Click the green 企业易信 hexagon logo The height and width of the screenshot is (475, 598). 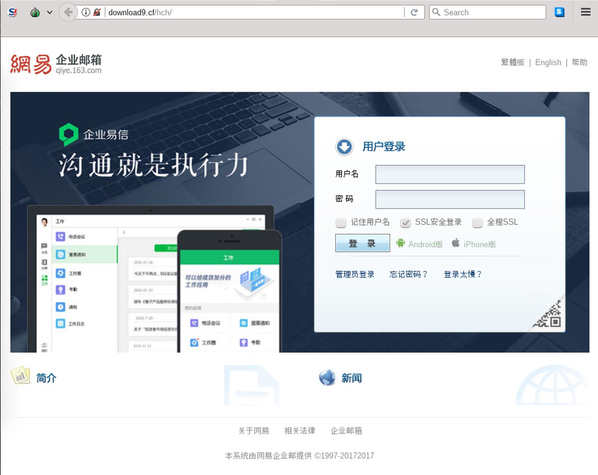69,134
